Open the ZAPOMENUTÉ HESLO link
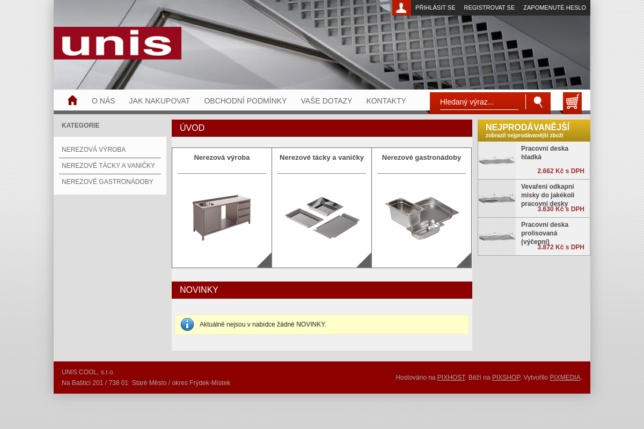The width and height of the screenshot is (644, 429). click(x=554, y=8)
